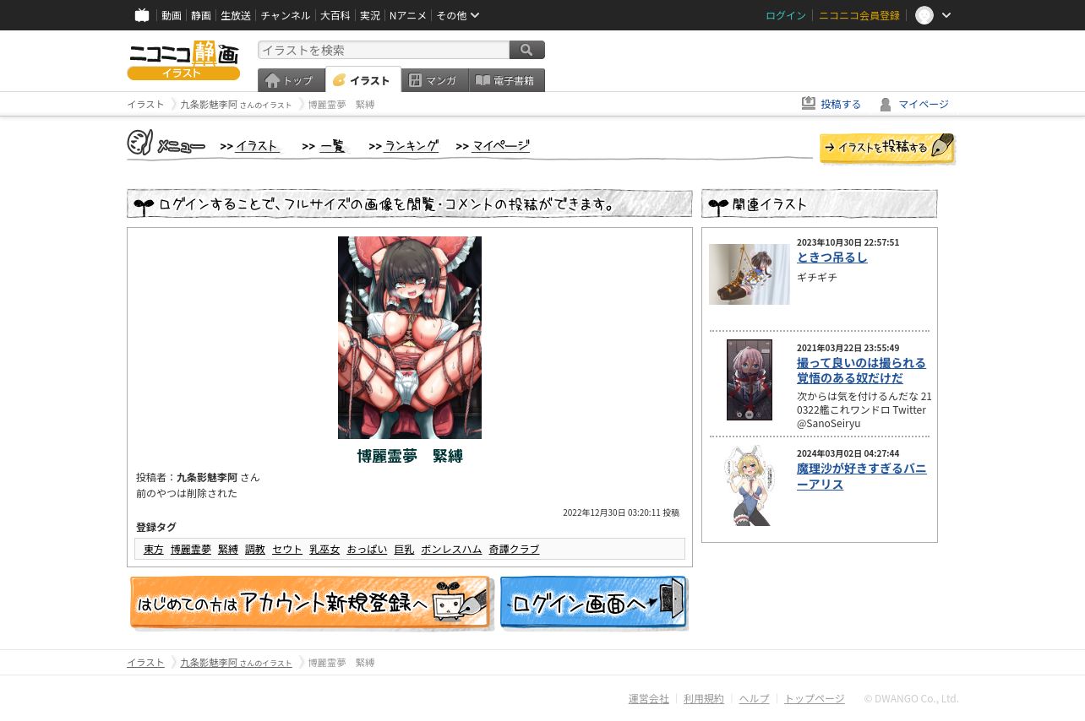Open the ときつ吊るし thumbnail
The image size is (1085, 721).
point(750,274)
